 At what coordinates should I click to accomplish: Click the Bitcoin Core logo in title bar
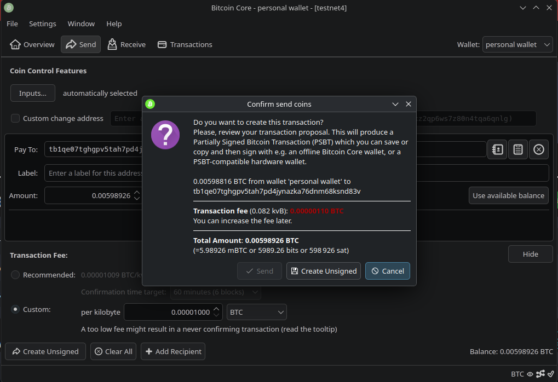9,8
